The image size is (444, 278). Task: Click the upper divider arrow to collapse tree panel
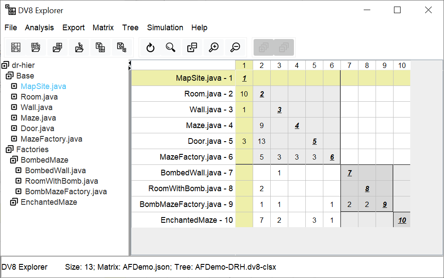tap(130, 63)
